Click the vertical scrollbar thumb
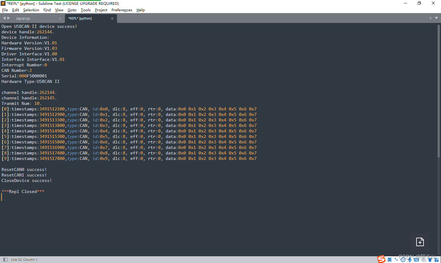 (x=439, y=91)
